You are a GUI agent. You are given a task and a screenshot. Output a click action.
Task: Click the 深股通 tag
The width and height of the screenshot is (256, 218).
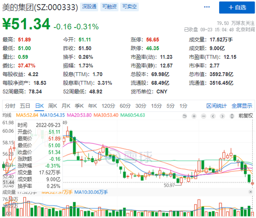point(89,7)
